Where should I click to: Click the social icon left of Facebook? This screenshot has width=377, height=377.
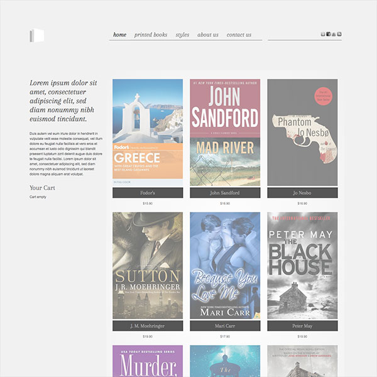(323, 34)
